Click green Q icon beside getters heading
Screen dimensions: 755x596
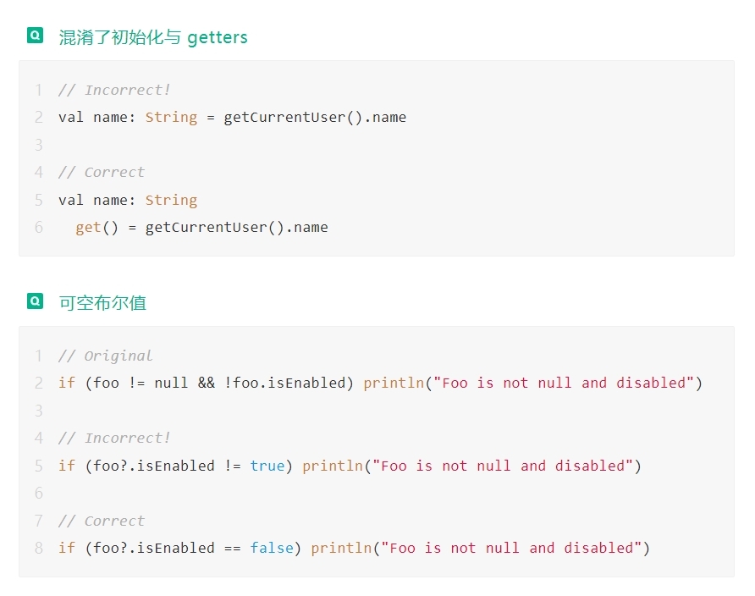coord(36,36)
